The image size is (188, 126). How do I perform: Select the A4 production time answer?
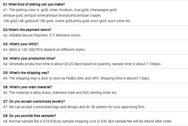82,64
